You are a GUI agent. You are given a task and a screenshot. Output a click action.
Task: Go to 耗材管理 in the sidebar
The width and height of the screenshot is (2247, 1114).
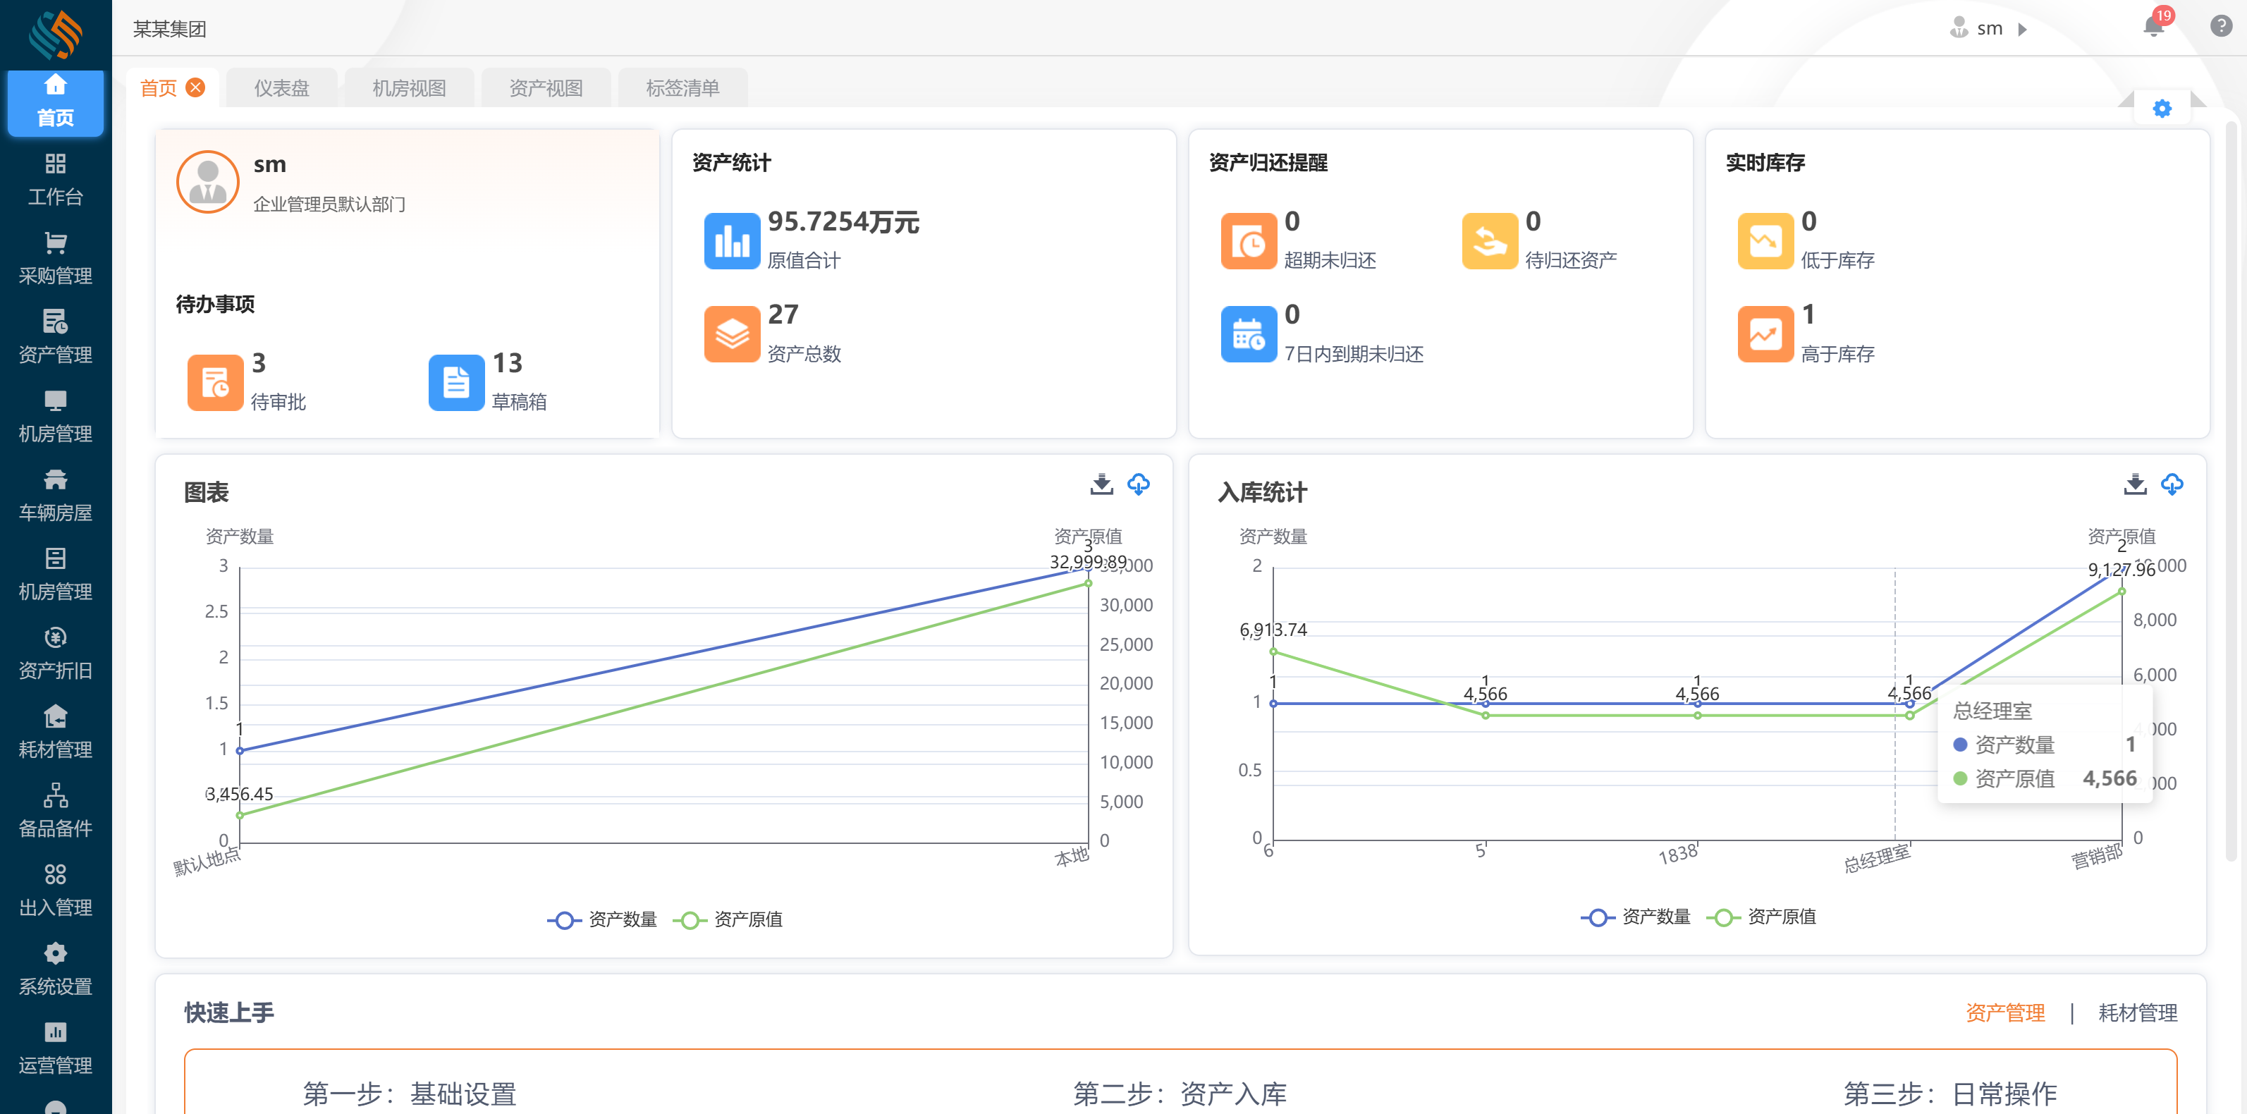(55, 733)
